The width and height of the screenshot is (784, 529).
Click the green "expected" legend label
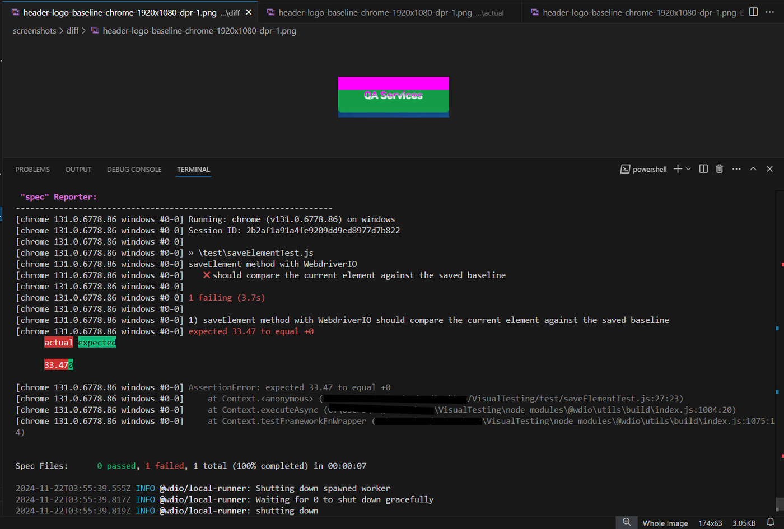pos(97,343)
